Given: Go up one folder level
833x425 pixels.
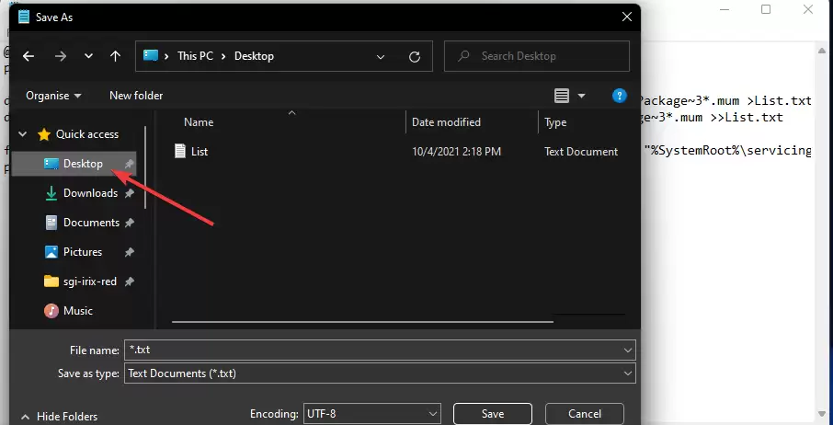Looking at the screenshot, I should [x=115, y=56].
